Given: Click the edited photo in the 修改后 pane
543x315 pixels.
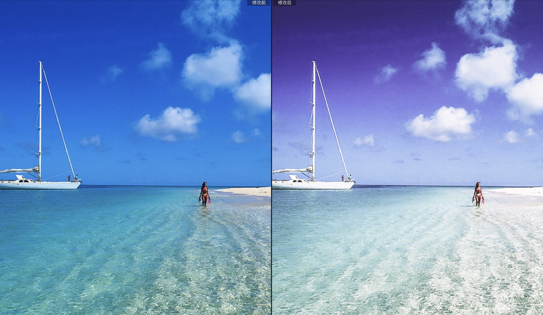Looking at the screenshot, I should (x=408, y=157).
